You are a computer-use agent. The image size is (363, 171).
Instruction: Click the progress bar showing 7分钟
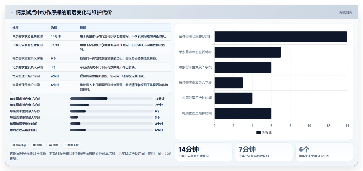click(x=112, y=105)
